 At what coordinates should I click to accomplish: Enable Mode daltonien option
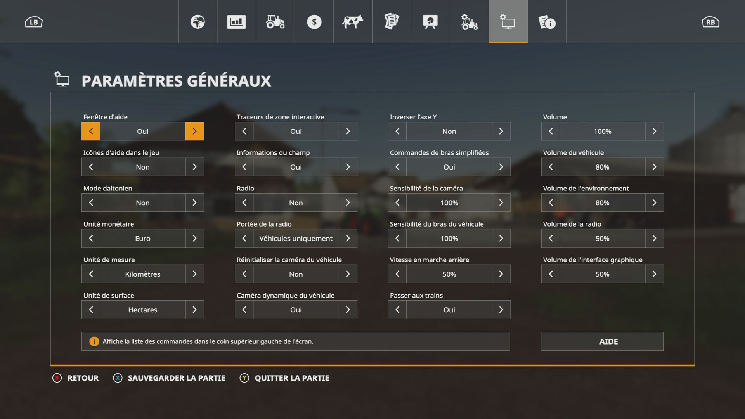[x=194, y=203]
